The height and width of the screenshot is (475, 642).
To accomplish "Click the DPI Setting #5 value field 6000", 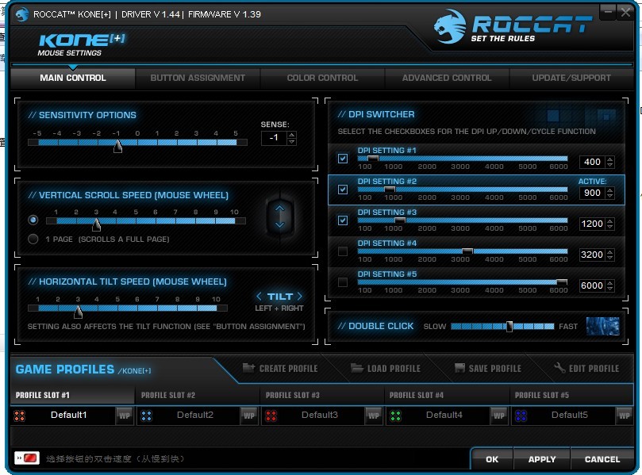I will (592, 285).
